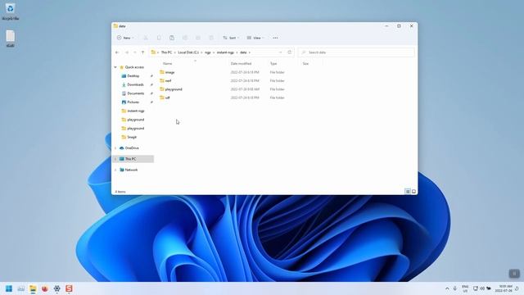Open the ENG language switcher
524x295 pixels.
[x=465, y=288]
